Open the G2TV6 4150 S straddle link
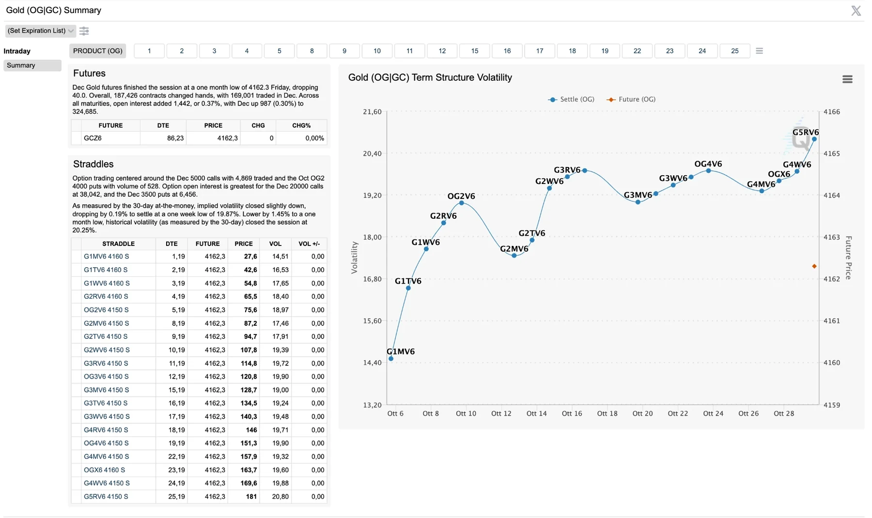 106,336
